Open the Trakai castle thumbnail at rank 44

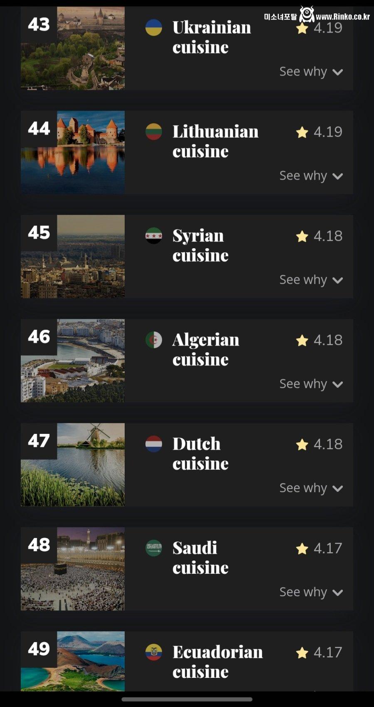pos(73,152)
